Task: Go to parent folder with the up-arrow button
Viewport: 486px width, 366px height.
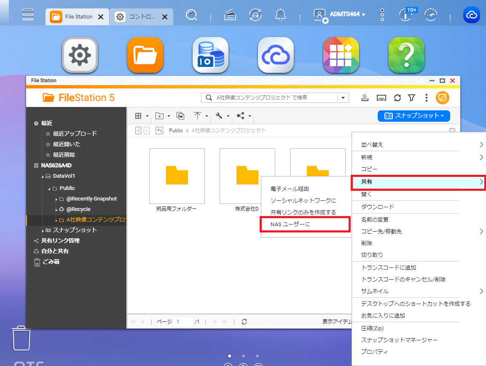Action: click(x=159, y=131)
